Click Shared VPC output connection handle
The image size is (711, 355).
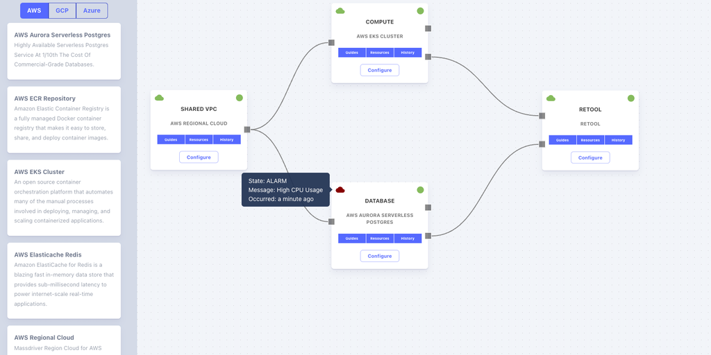pos(247,130)
